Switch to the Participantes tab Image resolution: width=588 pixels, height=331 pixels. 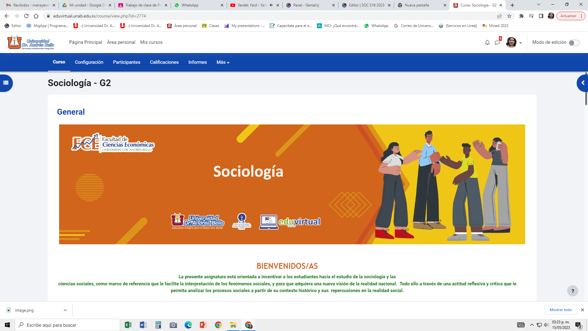[126, 62]
